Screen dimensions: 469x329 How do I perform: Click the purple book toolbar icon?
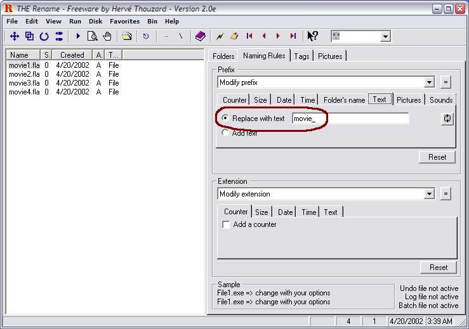(200, 37)
